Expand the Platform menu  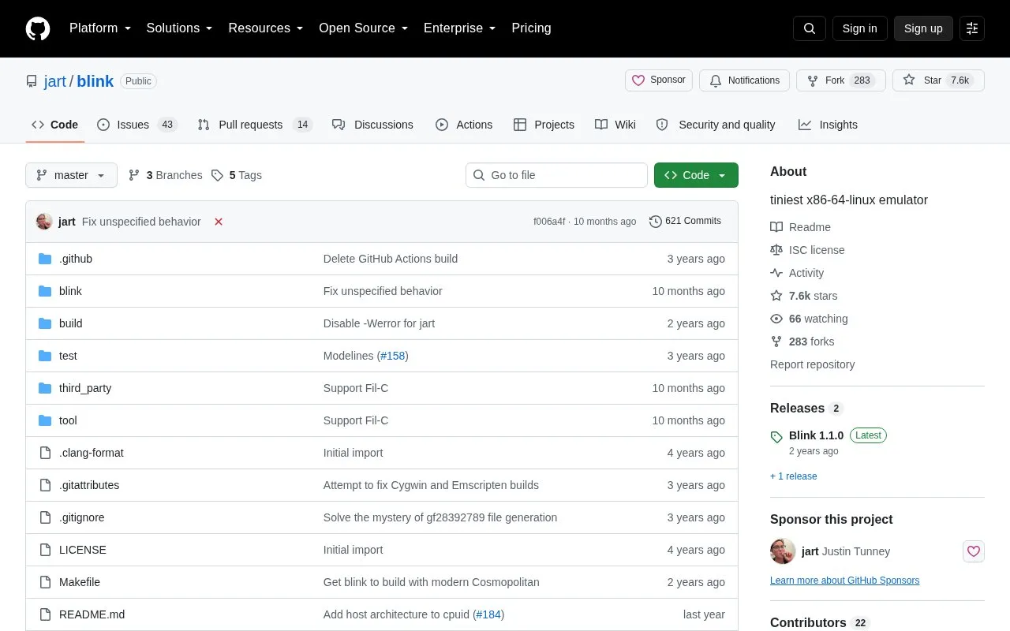point(100,28)
